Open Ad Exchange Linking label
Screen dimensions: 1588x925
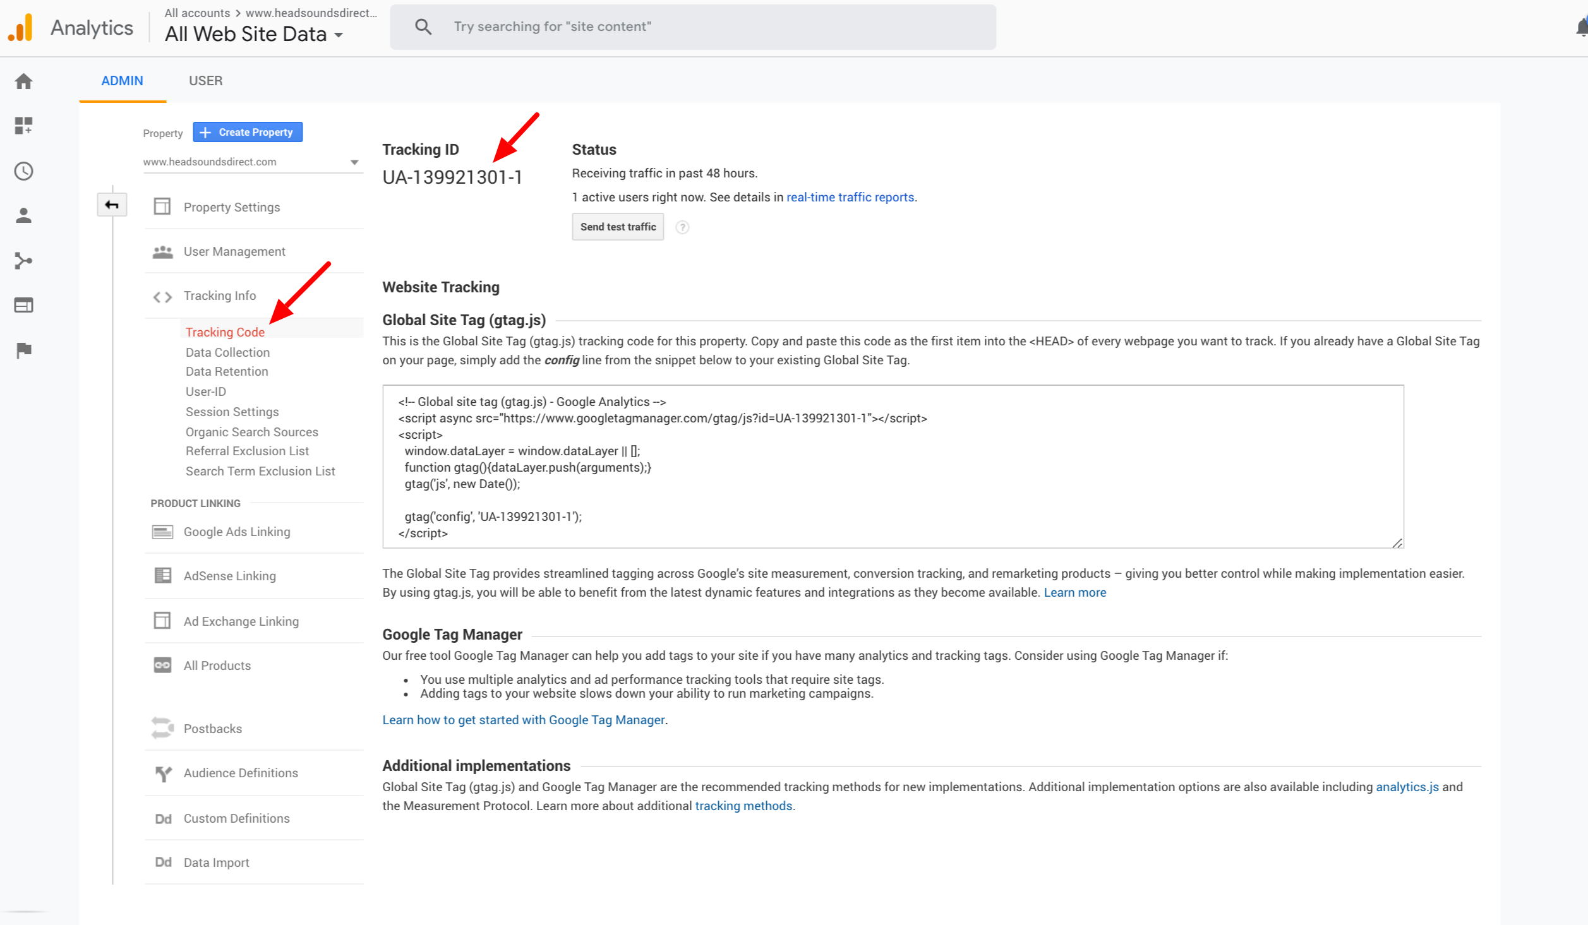pyautogui.click(x=241, y=621)
